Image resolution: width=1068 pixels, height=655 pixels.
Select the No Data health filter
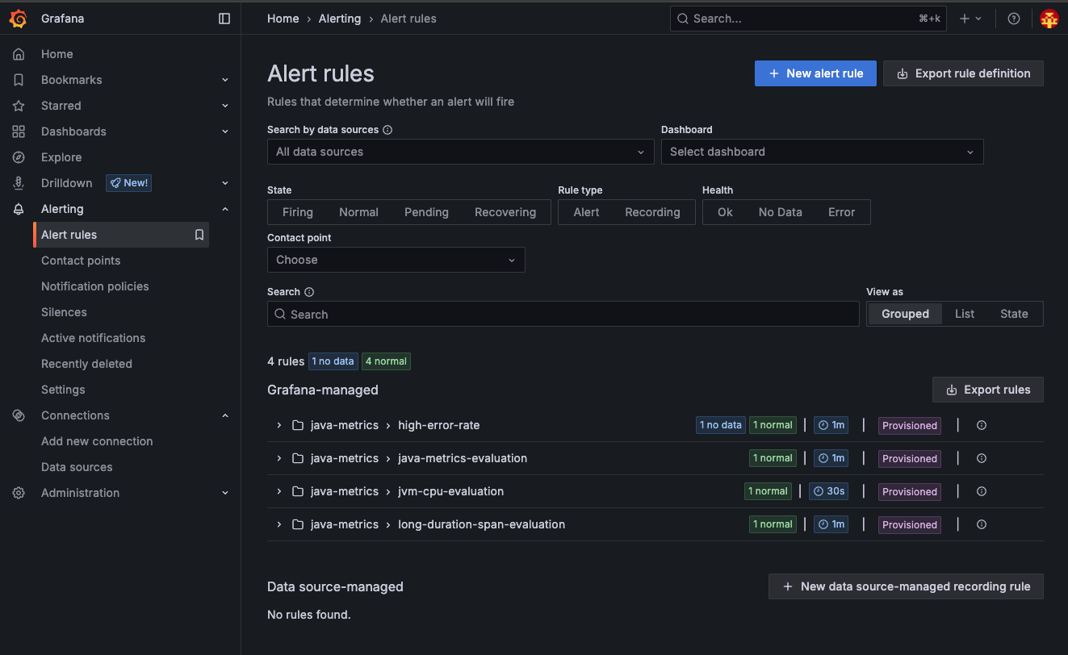point(781,212)
